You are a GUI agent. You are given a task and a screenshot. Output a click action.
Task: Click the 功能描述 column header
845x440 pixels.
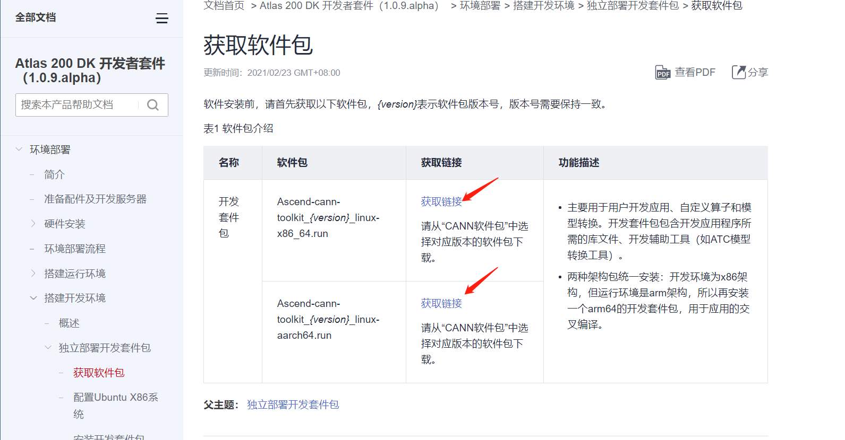pyautogui.click(x=579, y=163)
